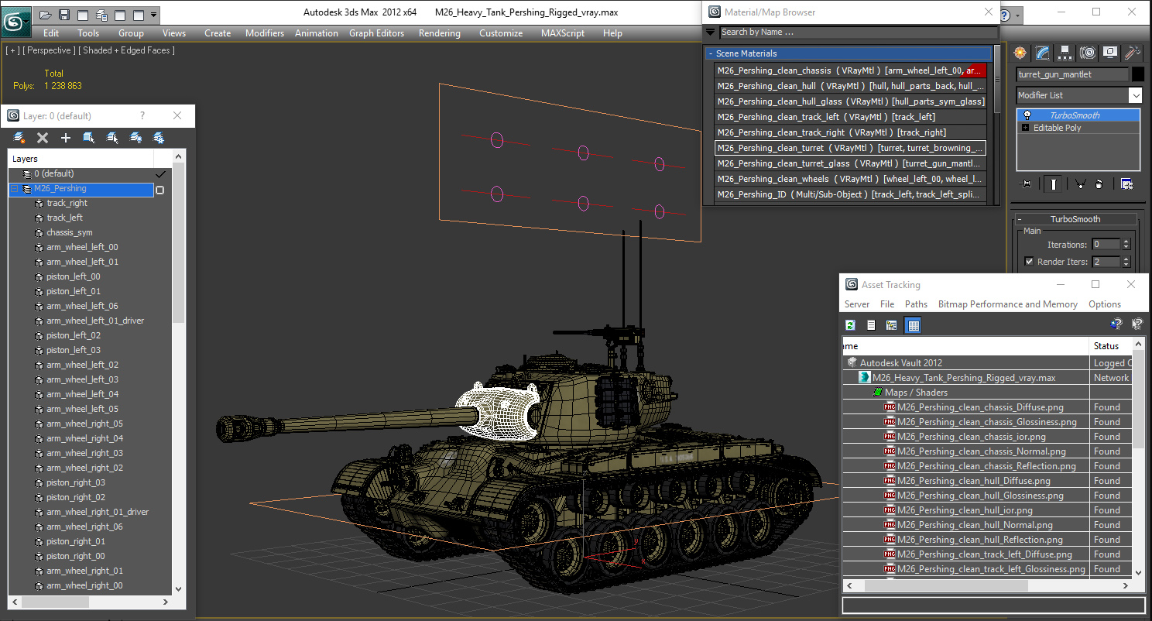Open the MAXScript menu
1152x621 pixels.
pyautogui.click(x=564, y=33)
